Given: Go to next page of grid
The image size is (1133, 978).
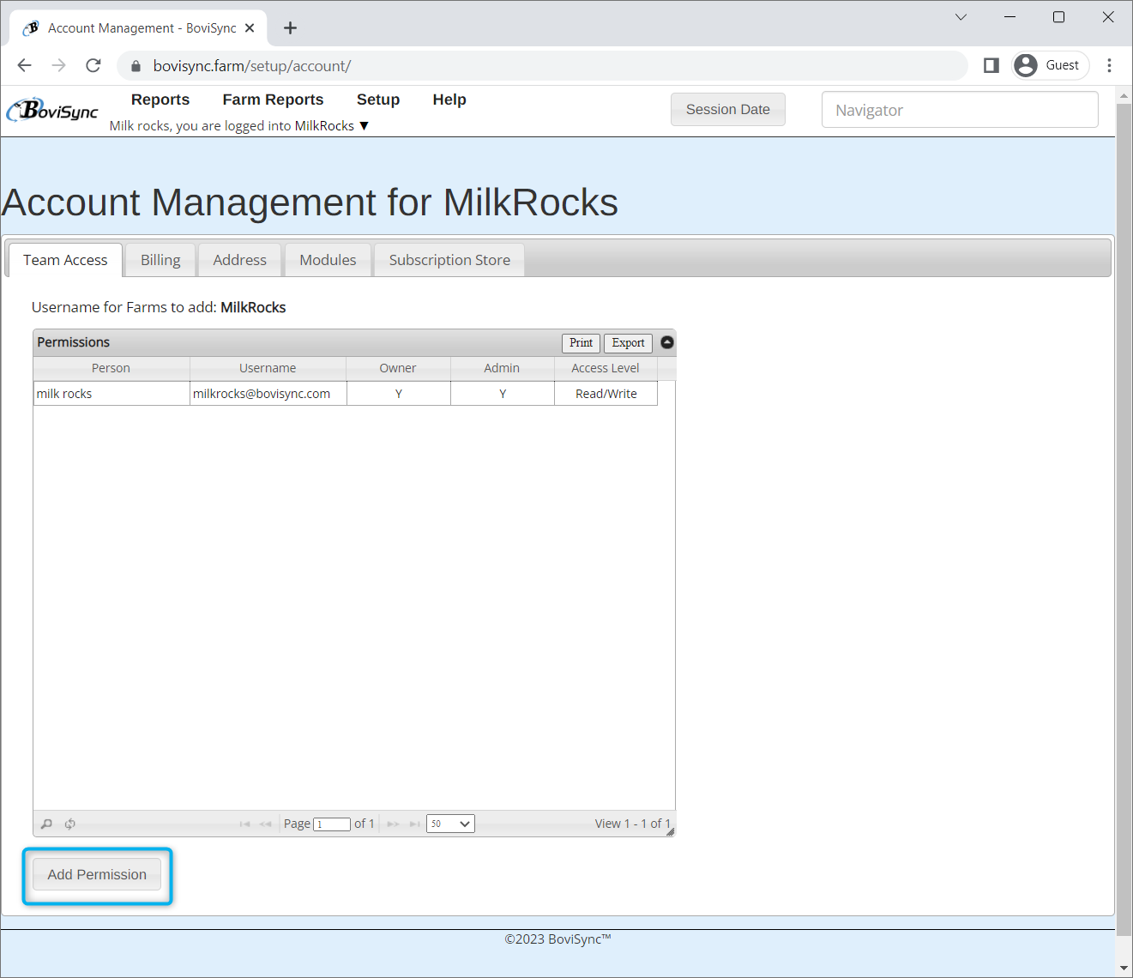Looking at the screenshot, I should (393, 824).
